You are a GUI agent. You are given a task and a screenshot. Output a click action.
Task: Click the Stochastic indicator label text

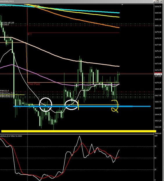pyautogui.click(x=11, y=136)
